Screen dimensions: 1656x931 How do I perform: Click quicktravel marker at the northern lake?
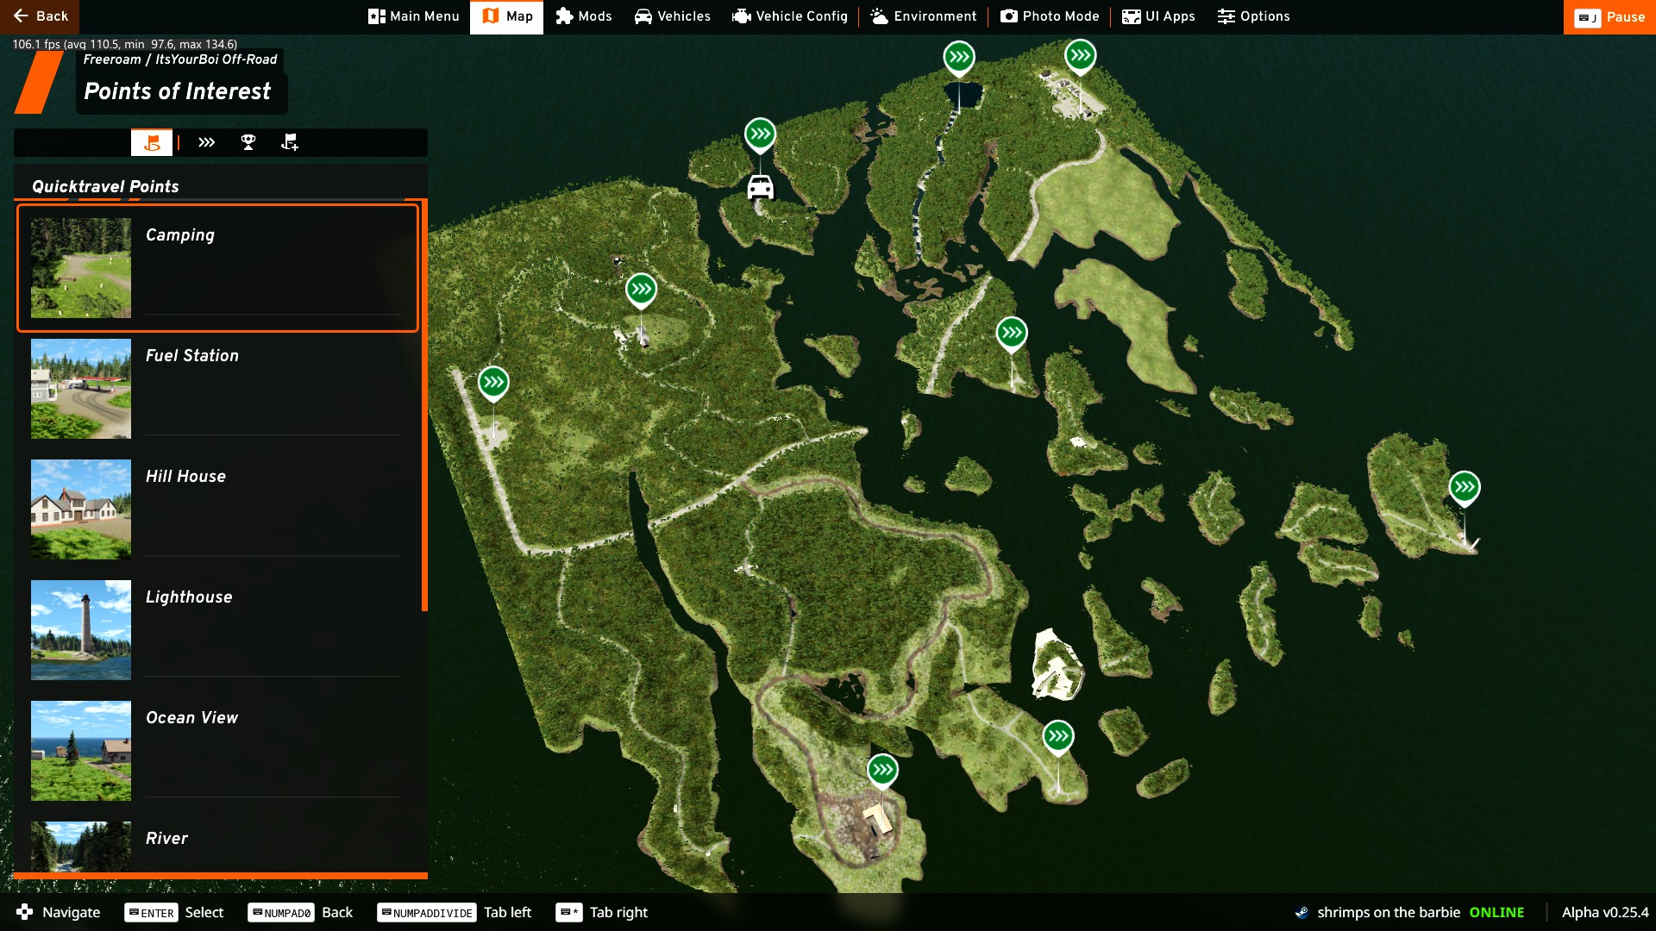[x=959, y=59]
